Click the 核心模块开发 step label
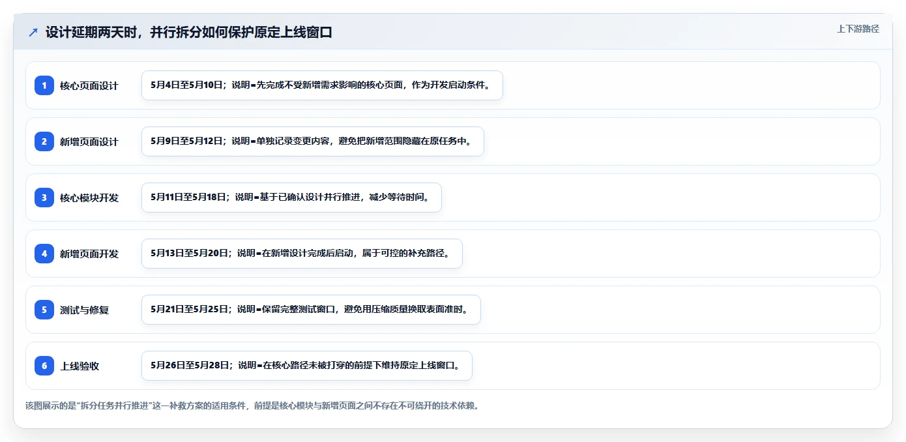The width and height of the screenshot is (906, 442). tap(89, 198)
